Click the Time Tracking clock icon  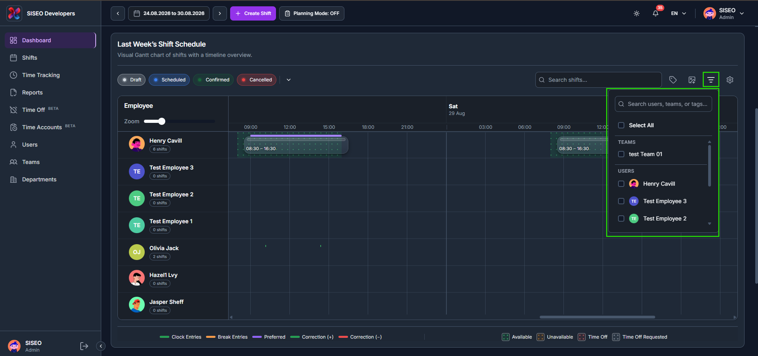pos(13,75)
